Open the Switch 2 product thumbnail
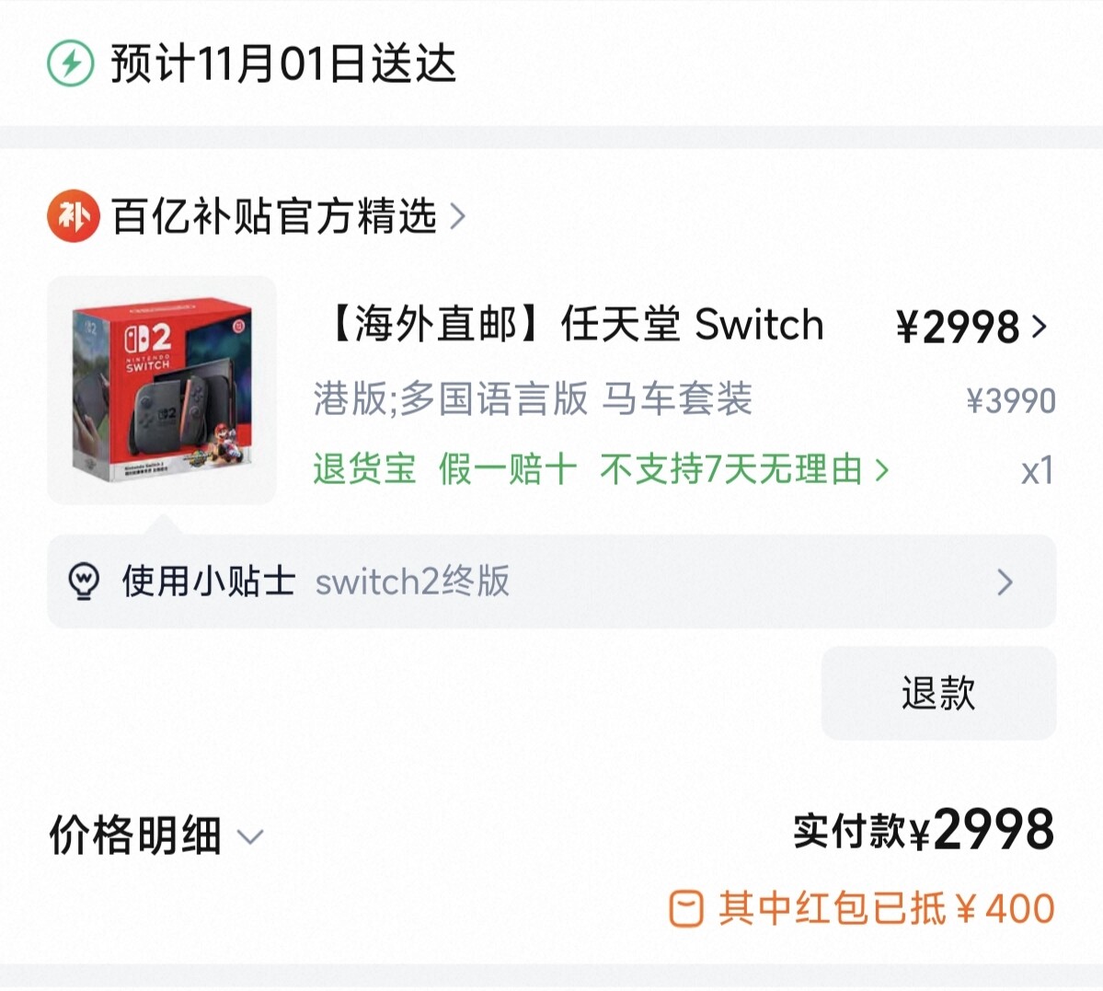Screen dimensions: 1103x991 162,390
